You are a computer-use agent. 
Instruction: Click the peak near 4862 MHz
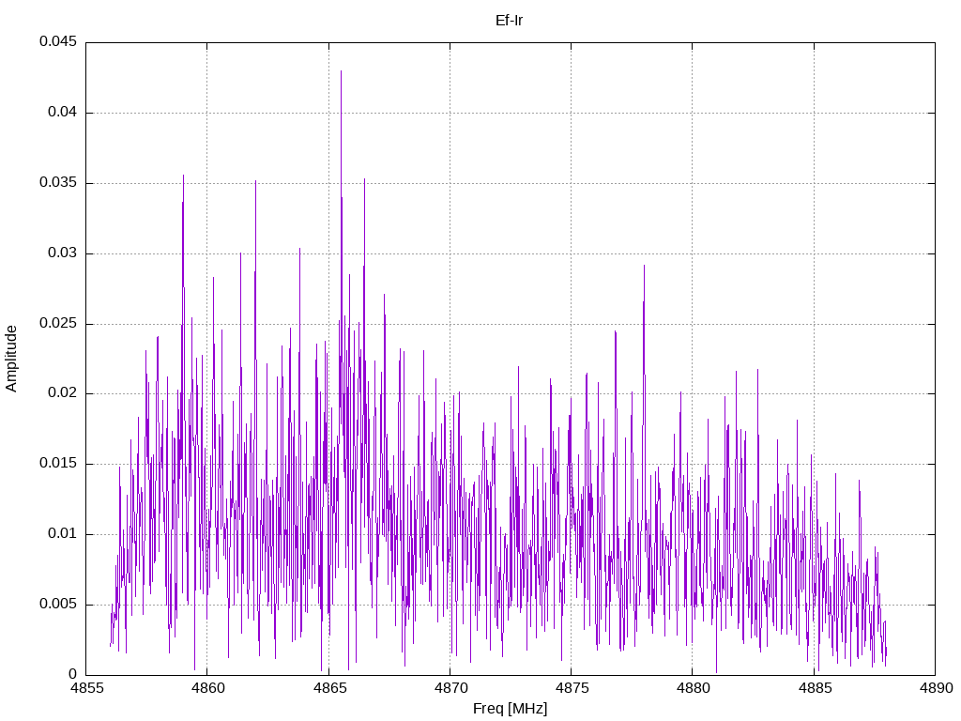coord(255,181)
